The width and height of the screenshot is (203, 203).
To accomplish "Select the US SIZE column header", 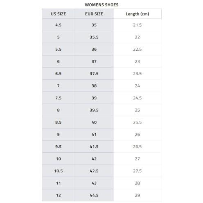I will click(59, 14).
